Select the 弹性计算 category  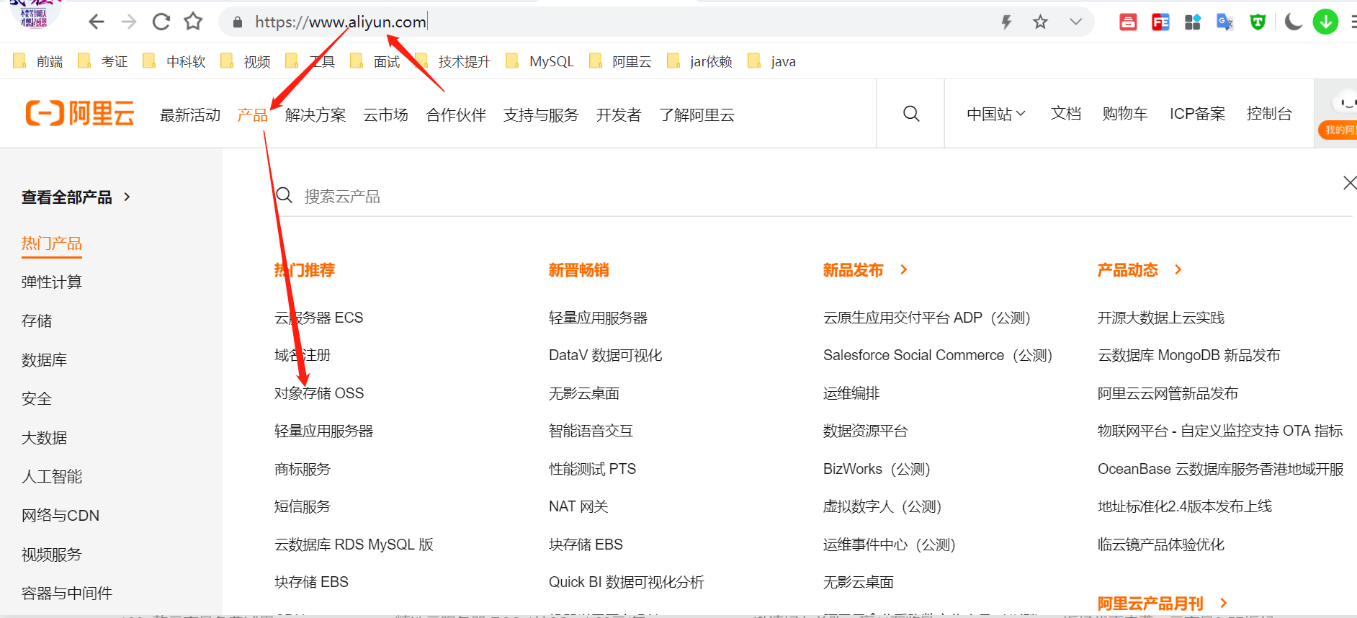(52, 282)
